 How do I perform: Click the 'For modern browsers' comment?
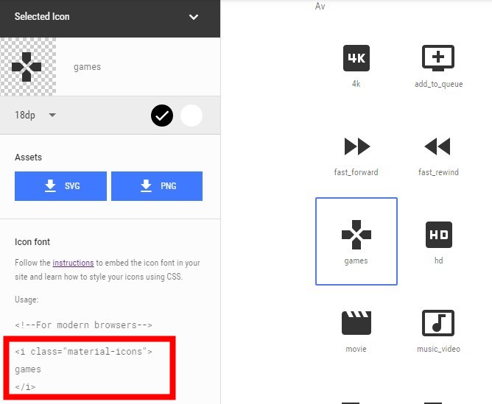coord(83,325)
